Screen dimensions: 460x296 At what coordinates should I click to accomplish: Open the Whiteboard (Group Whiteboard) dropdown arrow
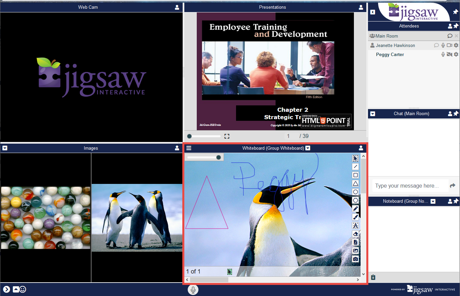click(x=308, y=148)
